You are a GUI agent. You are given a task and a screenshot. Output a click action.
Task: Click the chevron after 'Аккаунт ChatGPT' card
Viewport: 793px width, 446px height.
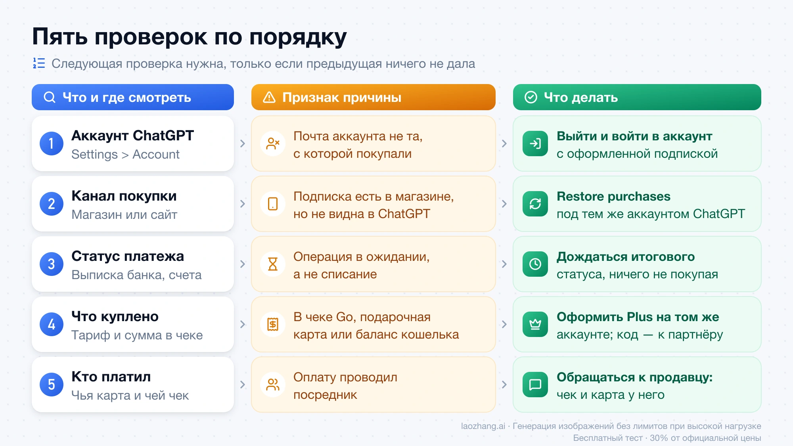click(x=243, y=144)
